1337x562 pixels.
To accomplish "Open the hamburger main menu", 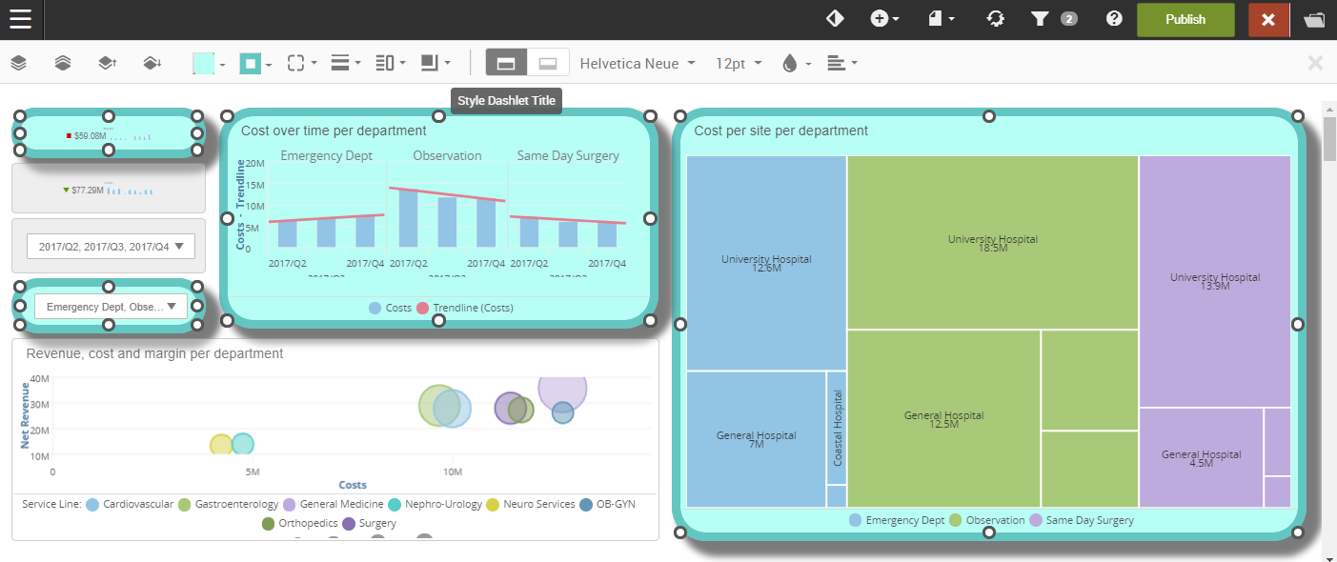I will coord(21,19).
